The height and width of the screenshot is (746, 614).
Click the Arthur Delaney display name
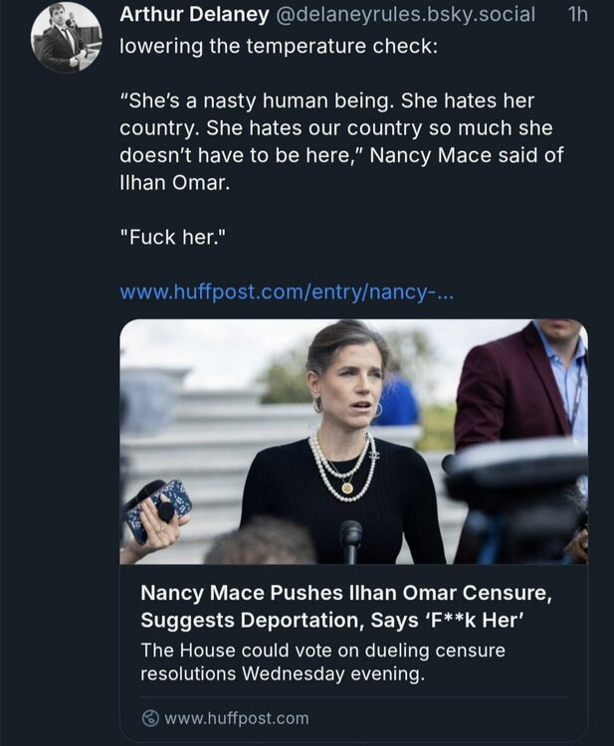[192, 14]
